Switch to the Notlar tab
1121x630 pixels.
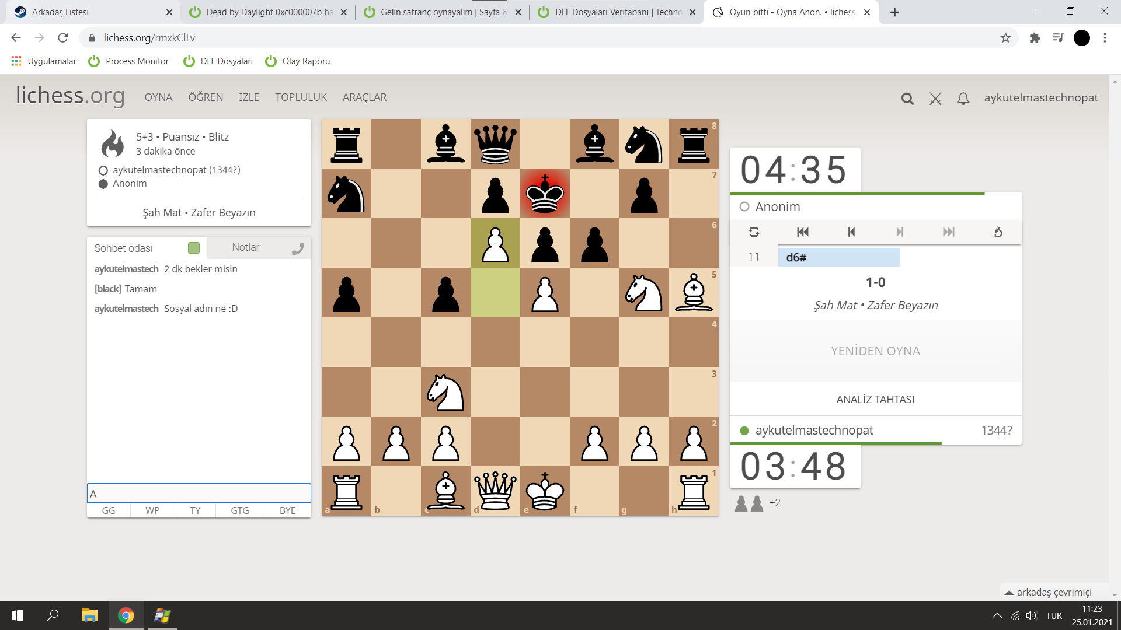click(245, 247)
